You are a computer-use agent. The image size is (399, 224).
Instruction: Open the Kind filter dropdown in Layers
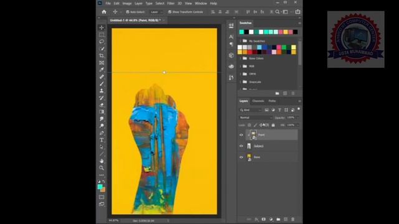[251, 110]
